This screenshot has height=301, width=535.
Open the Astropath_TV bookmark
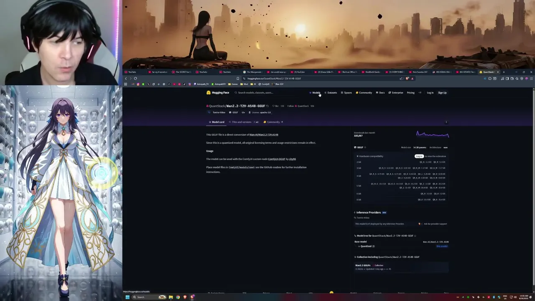tap(201, 84)
